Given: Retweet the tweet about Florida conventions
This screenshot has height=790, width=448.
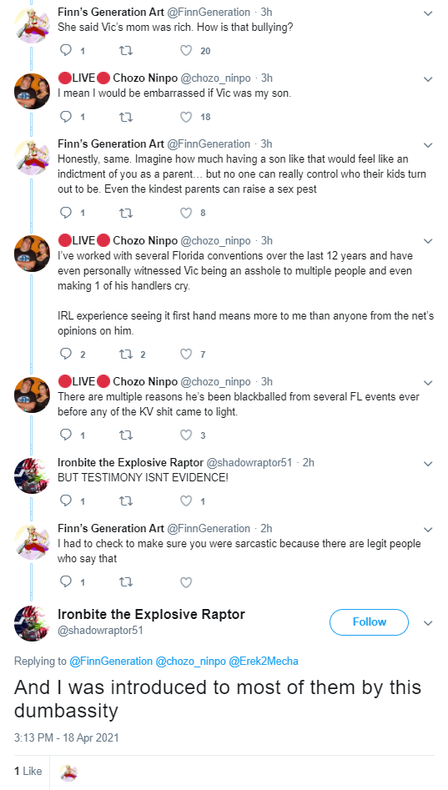Looking at the screenshot, I should (125, 355).
